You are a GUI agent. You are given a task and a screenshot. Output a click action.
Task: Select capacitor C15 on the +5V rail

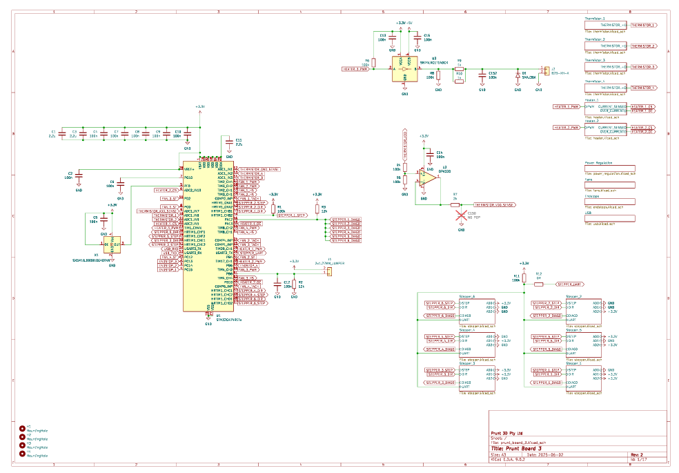coord(417,38)
